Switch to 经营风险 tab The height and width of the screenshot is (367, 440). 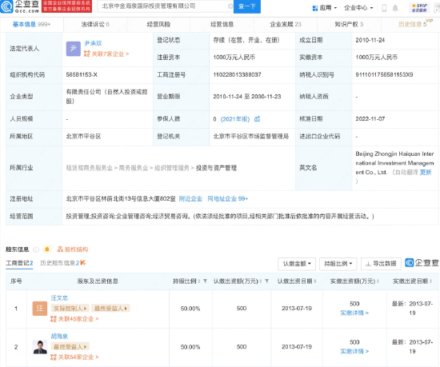tap(158, 25)
